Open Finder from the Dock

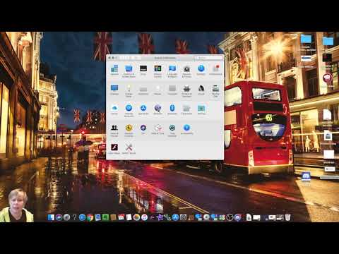[51, 217]
